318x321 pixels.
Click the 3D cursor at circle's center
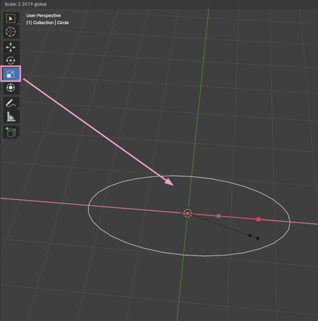pyautogui.click(x=188, y=213)
